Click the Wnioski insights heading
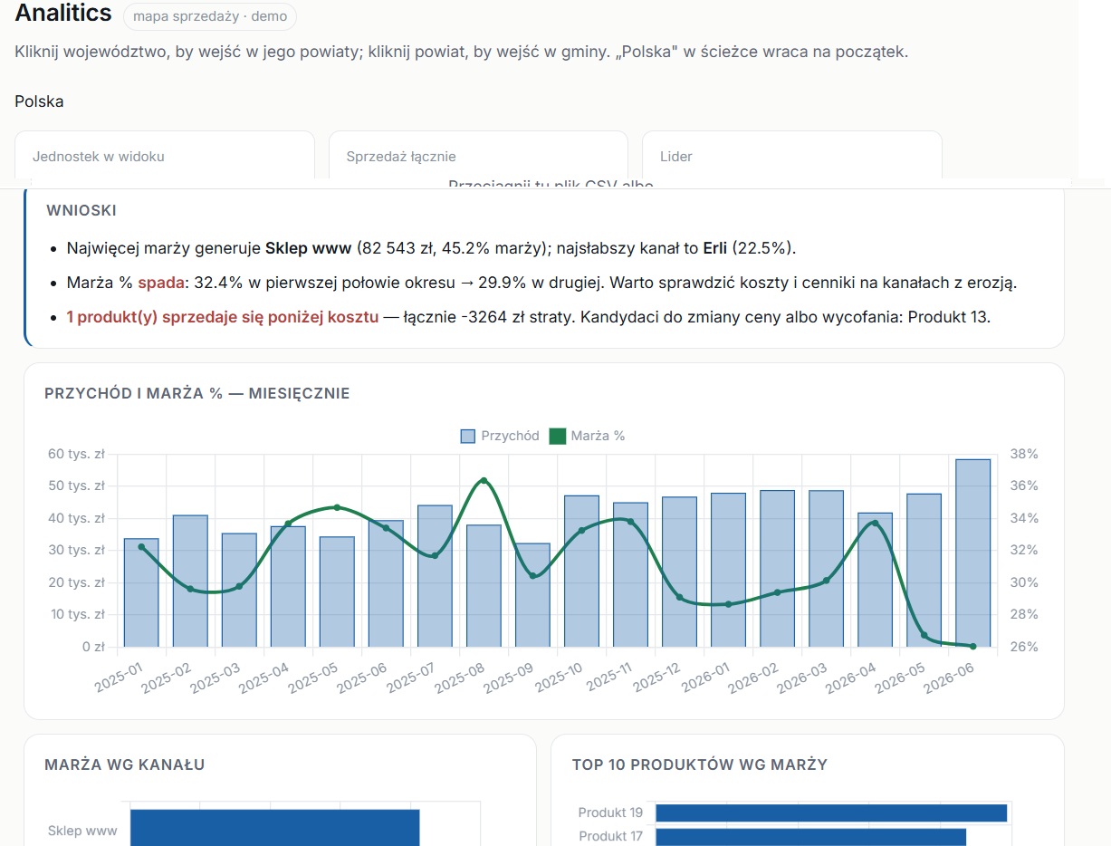 [81, 210]
